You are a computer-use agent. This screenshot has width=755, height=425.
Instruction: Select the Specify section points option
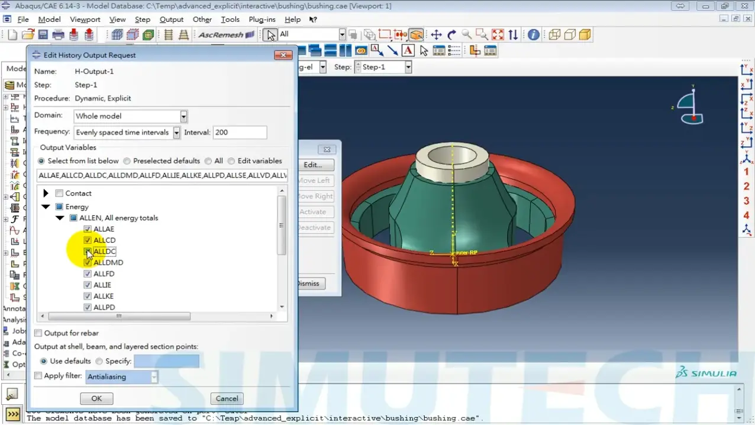(x=99, y=361)
